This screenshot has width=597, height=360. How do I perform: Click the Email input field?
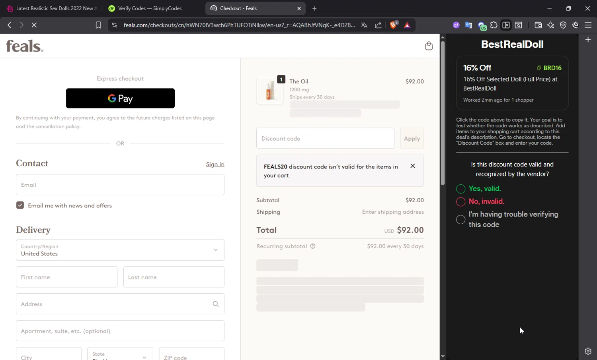click(x=120, y=184)
